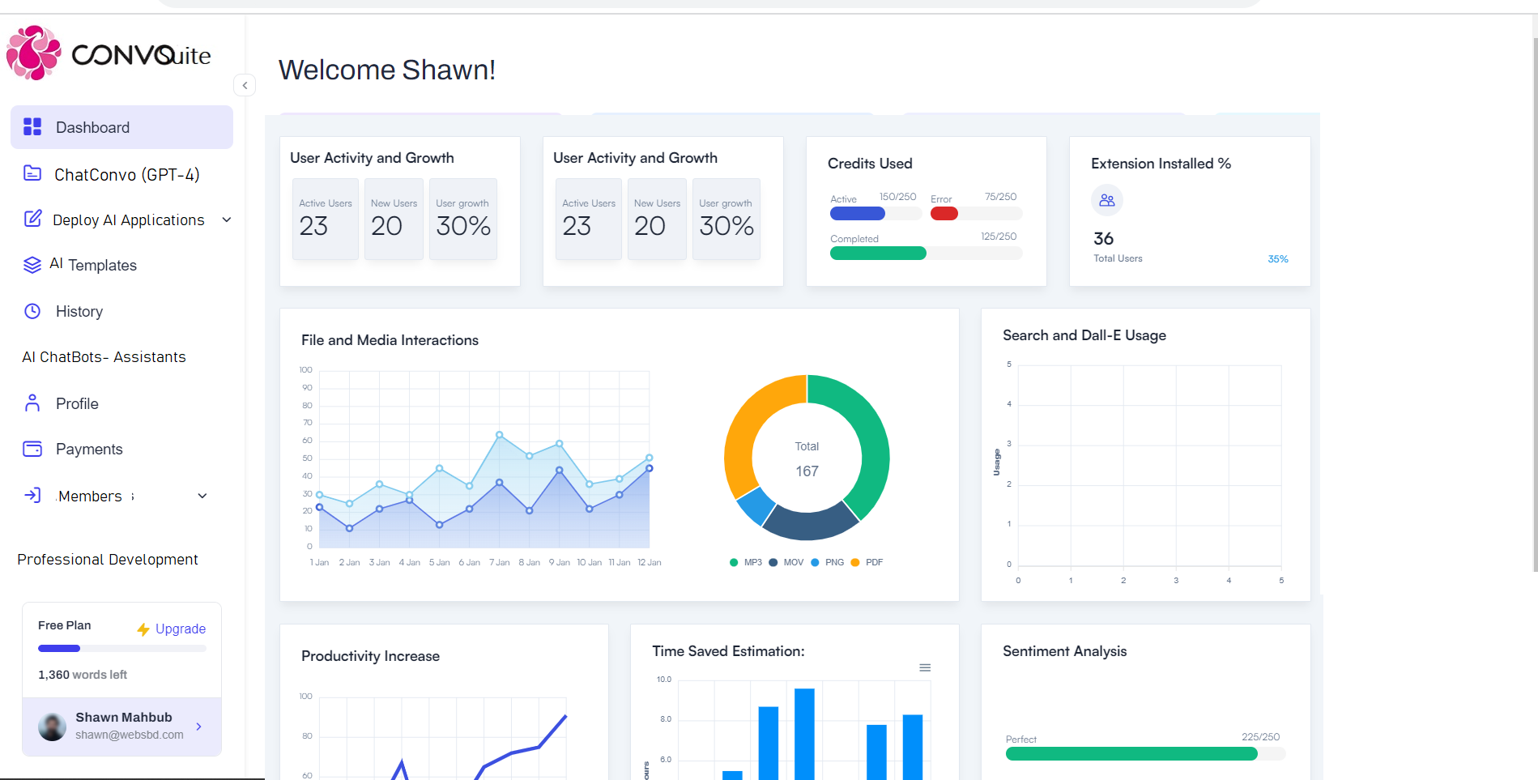Click the Active credits progress bar
Screen dimensions: 1538x780
point(876,214)
